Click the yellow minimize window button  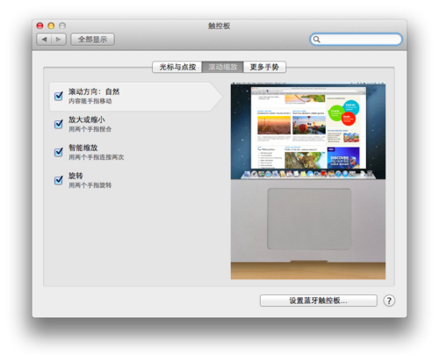click(51, 25)
